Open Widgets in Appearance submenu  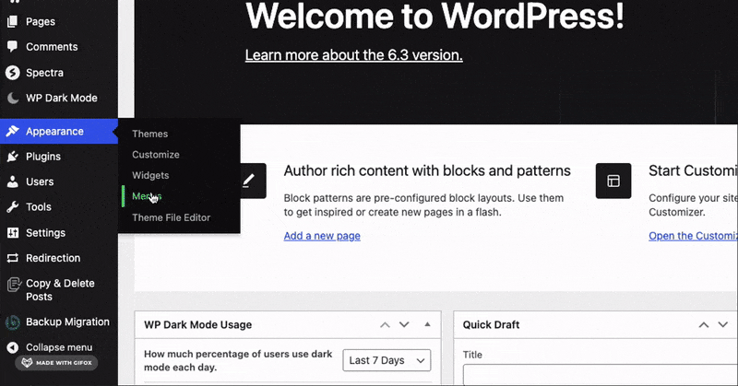coord(150,175)
